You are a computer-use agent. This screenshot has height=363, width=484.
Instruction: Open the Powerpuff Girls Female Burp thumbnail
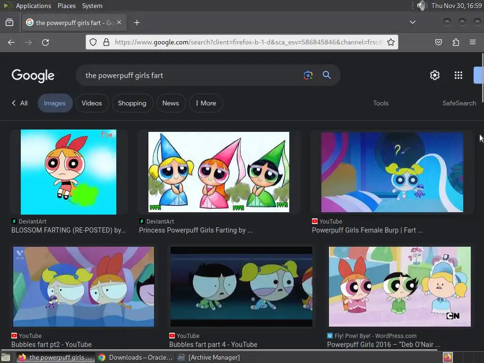pos(392,172)
